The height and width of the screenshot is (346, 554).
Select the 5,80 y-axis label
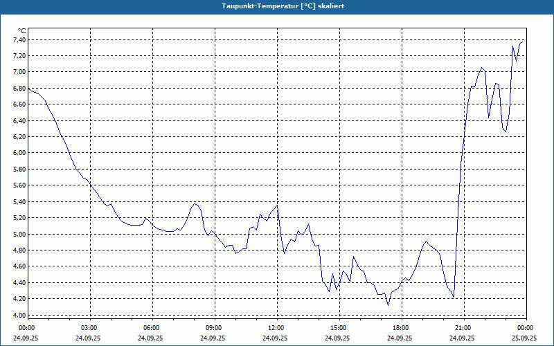point(20,169)
